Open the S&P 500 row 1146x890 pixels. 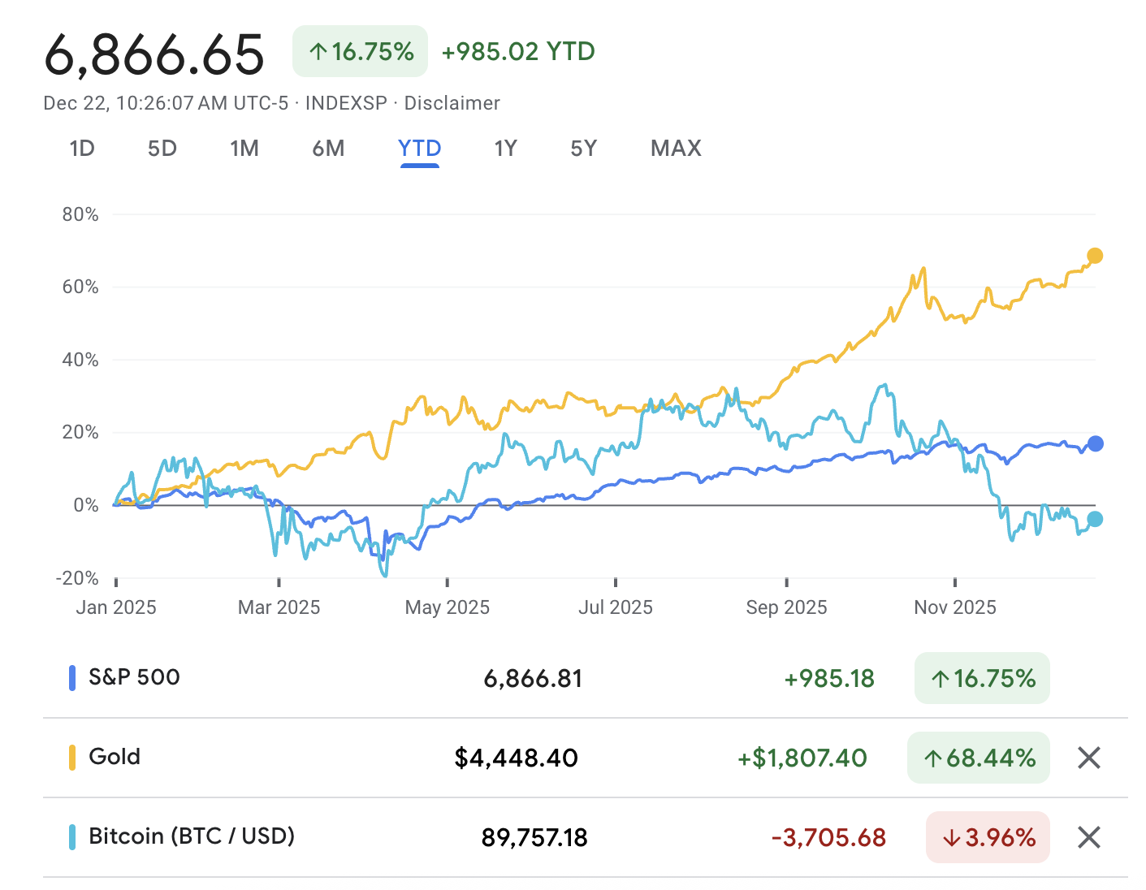click(x=134, y=677)
